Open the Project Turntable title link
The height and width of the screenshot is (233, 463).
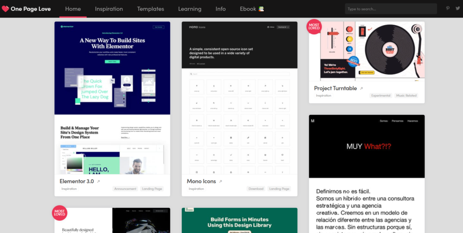click(x=335, y=89)
